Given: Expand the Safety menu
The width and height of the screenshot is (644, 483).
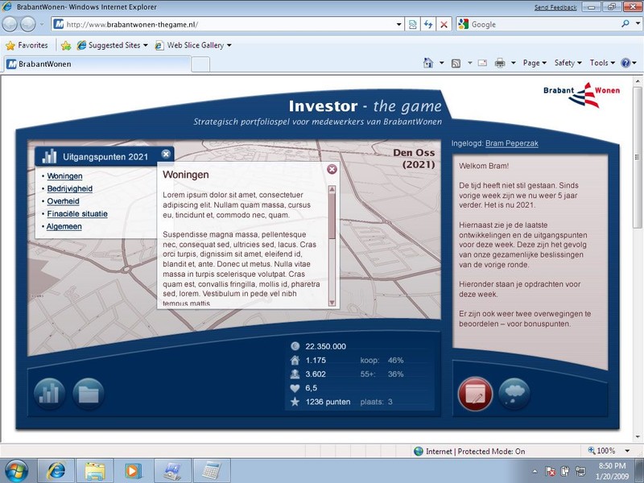Looking at the screenshot, I should 568,63.
